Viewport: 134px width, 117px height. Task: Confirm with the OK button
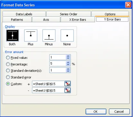[96, 112]
